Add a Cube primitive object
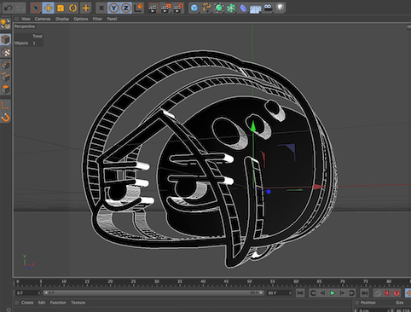 click(194, 8)
